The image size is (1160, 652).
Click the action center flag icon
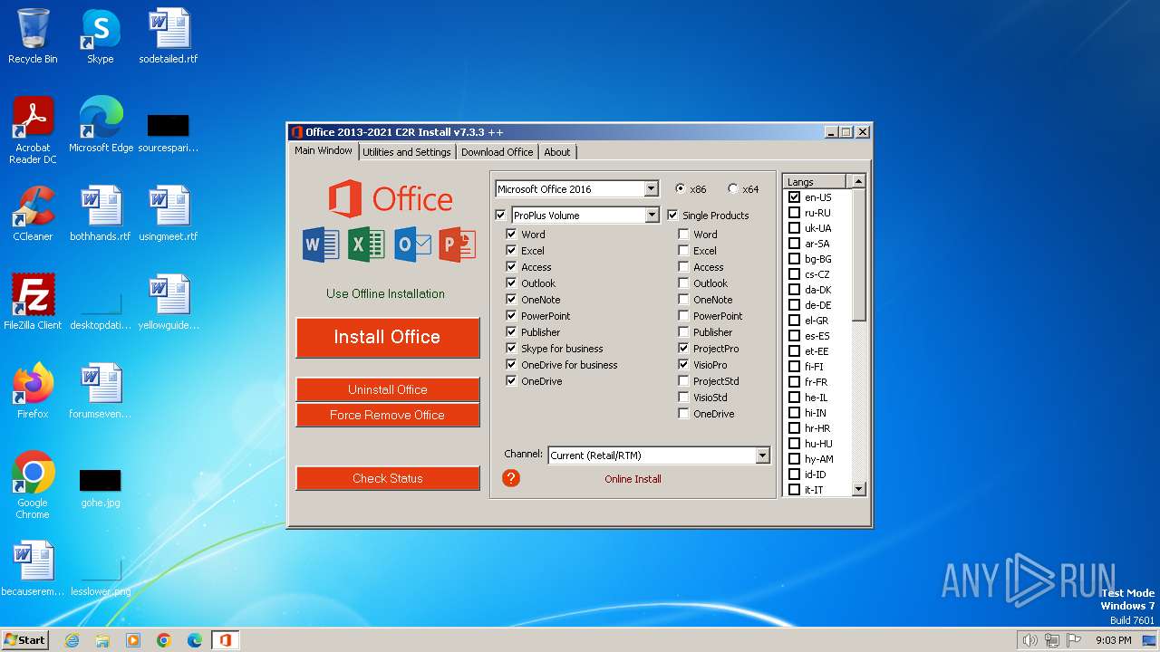[x=1074, y=640]
